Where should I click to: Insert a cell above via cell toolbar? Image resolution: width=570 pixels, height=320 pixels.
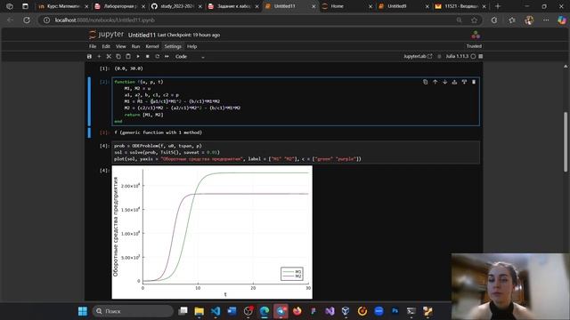(454, 82)
